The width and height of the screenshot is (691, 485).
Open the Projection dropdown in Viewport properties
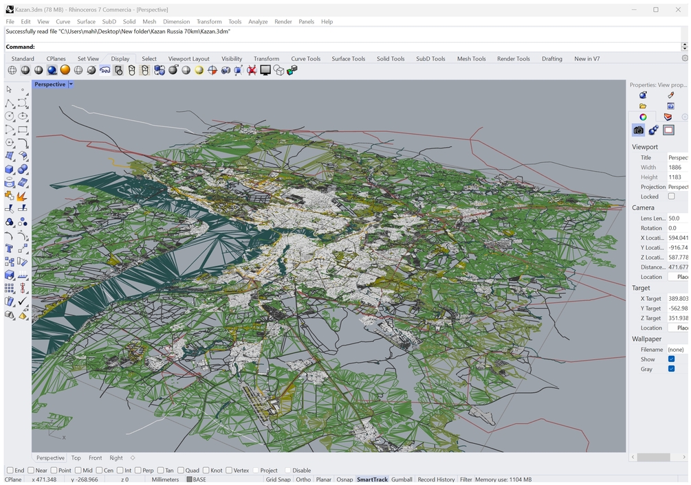(x=677, y=187)
